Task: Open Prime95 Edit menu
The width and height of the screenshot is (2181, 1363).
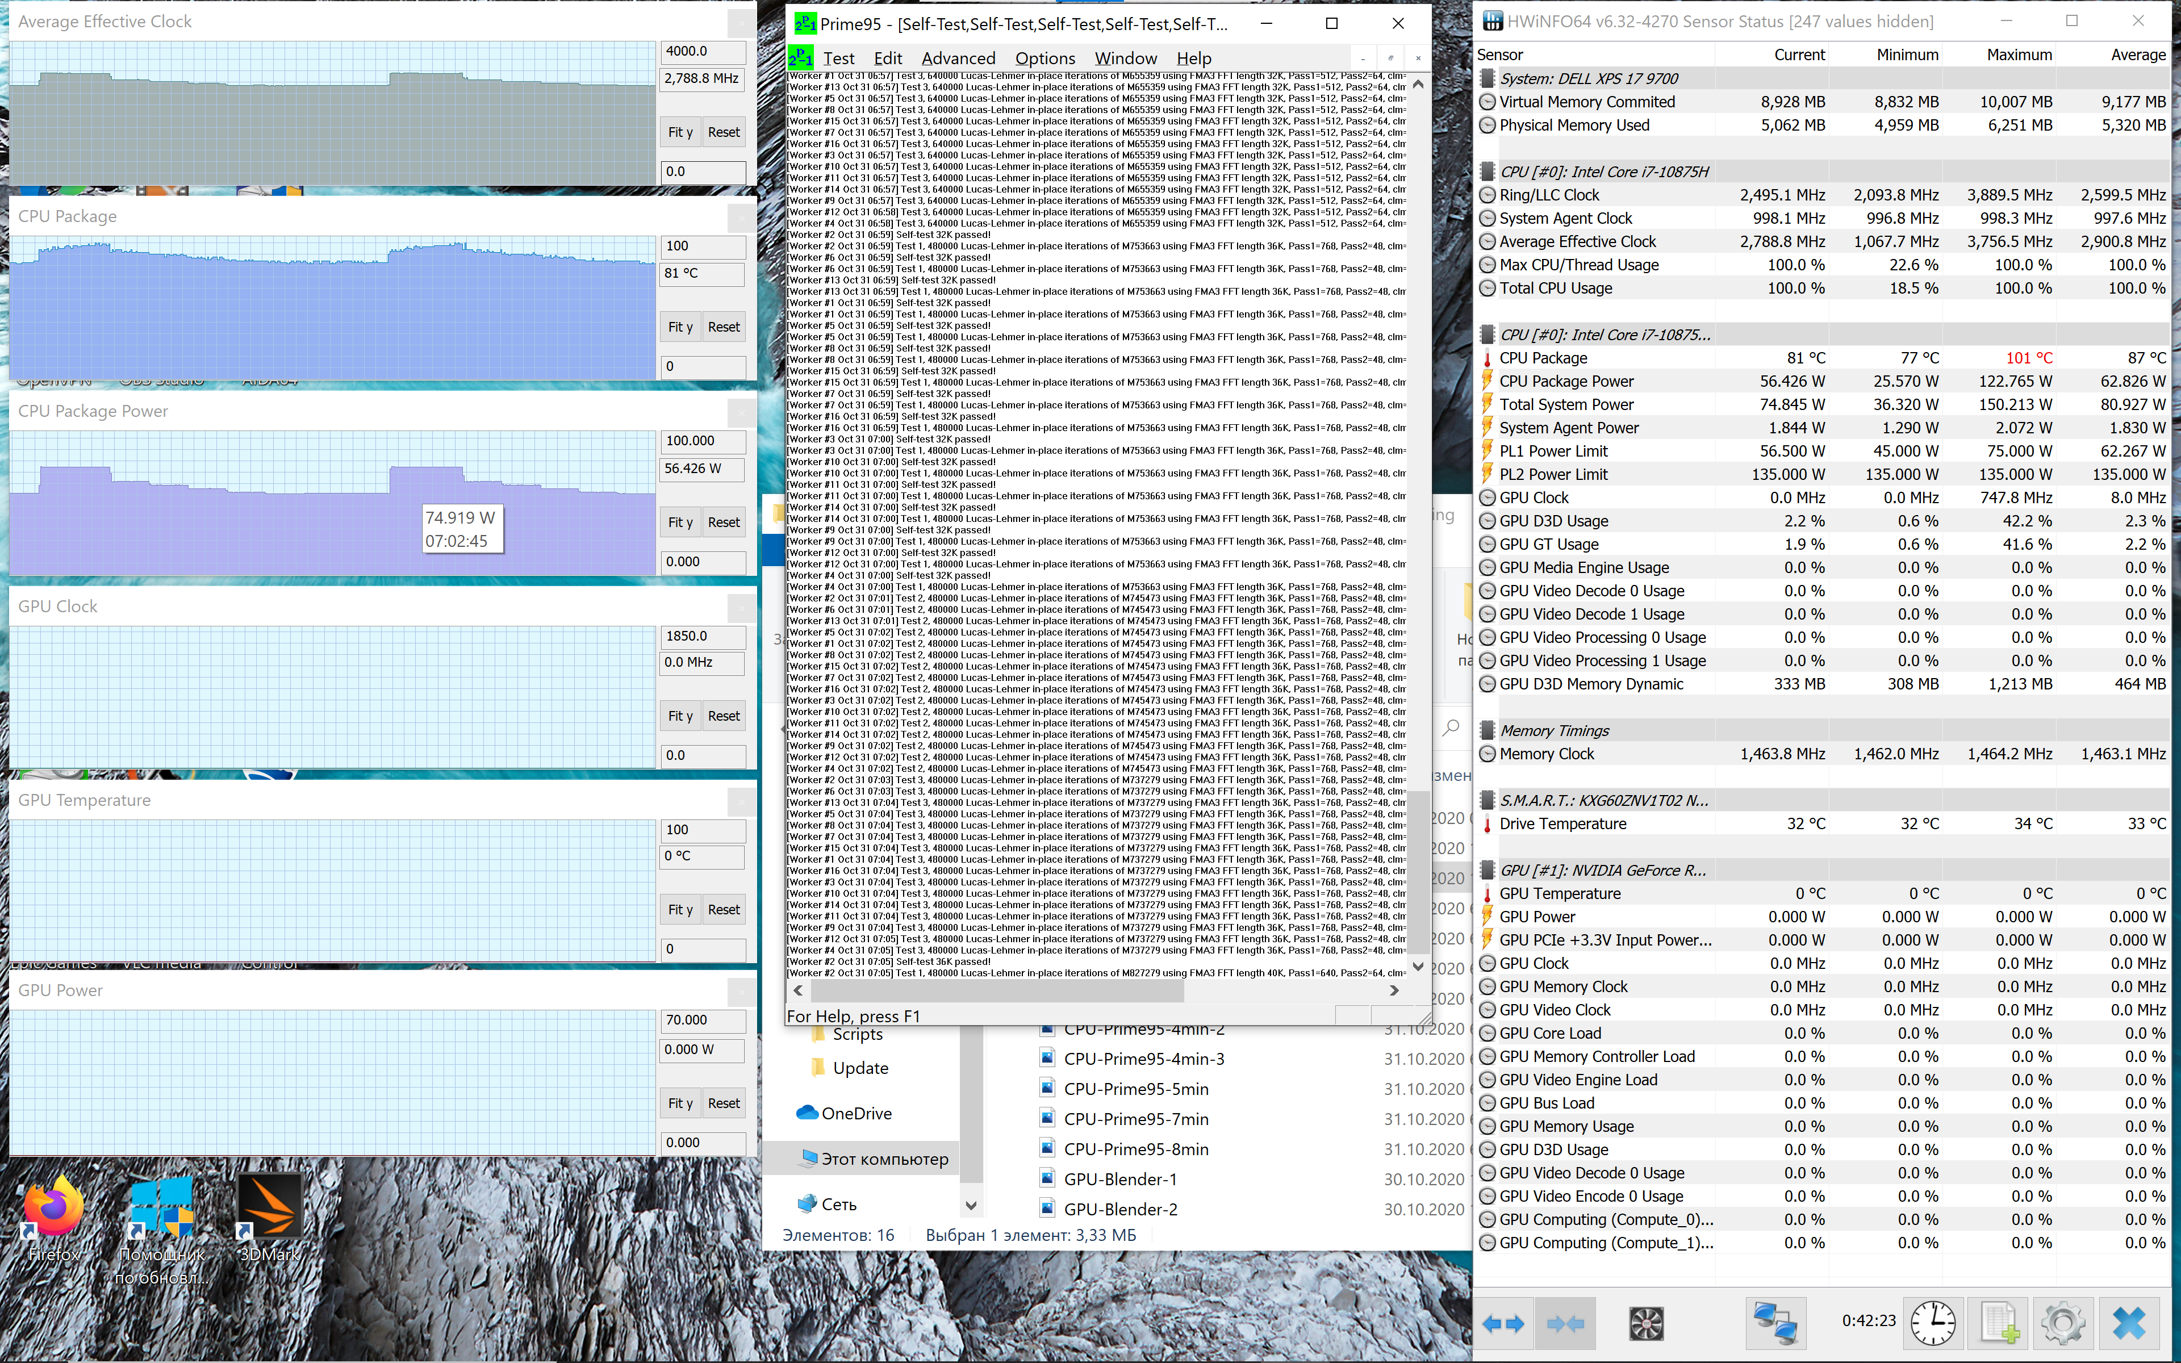Action: click(888, 58)
